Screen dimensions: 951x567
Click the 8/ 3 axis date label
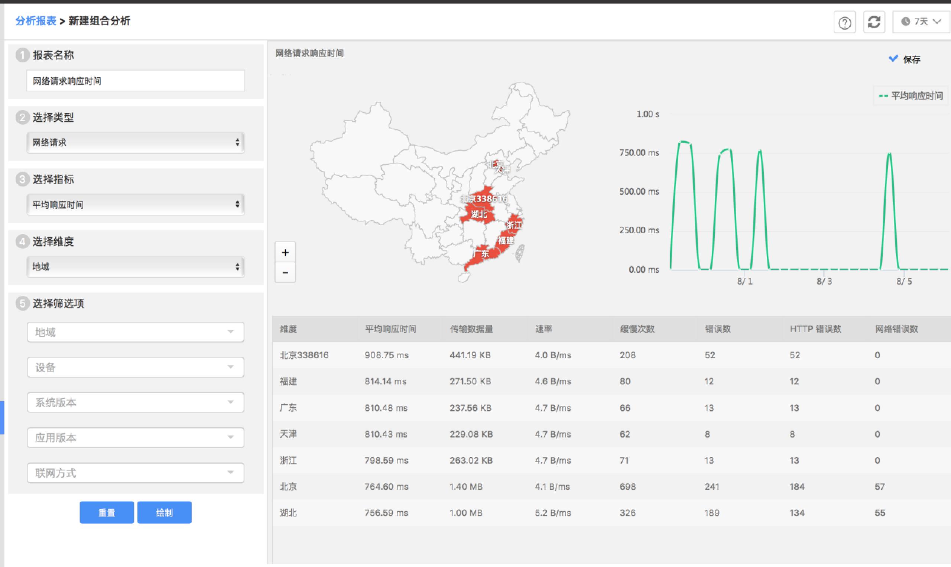click(x=824, y=281)
